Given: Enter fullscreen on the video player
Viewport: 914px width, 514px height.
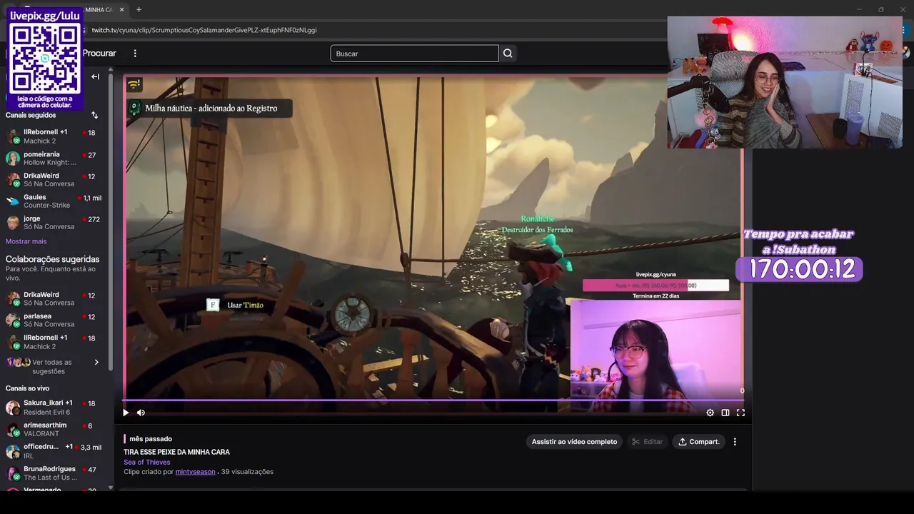Looking at the screenshot, I should tap(740, 413).
